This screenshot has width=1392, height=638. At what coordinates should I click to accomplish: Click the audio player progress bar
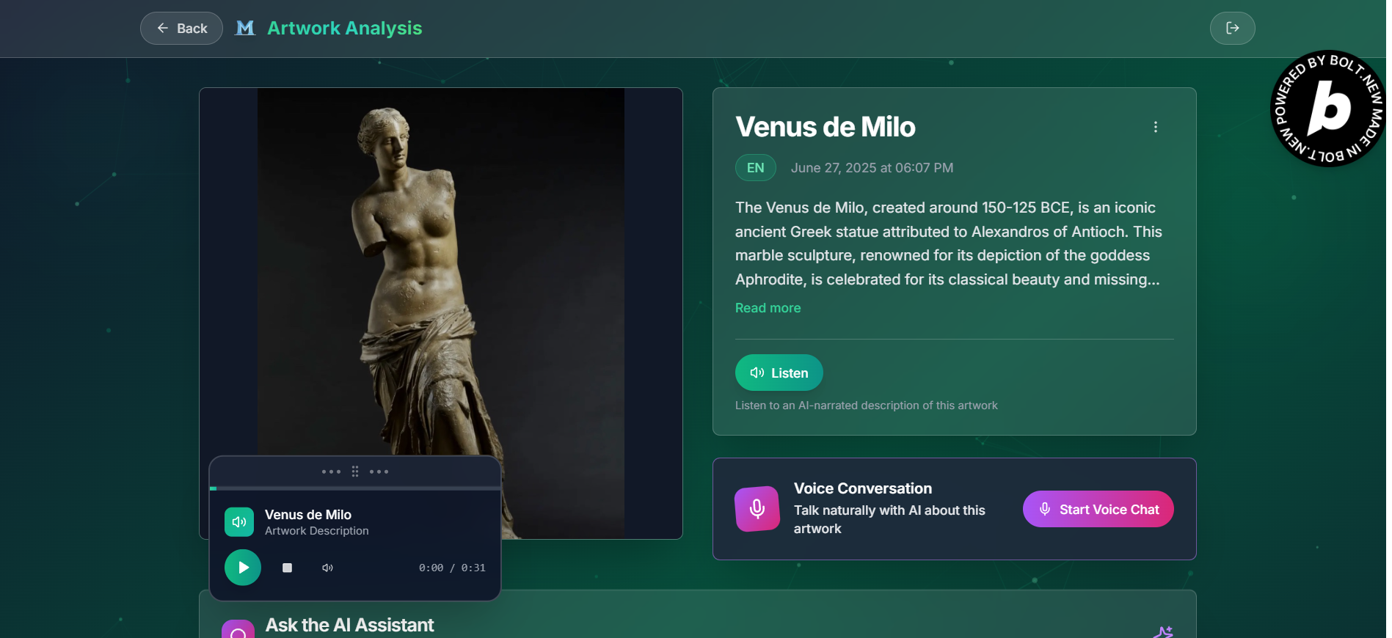tap(355, 488)
